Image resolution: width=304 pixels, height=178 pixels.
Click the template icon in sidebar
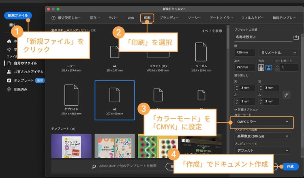9,81
